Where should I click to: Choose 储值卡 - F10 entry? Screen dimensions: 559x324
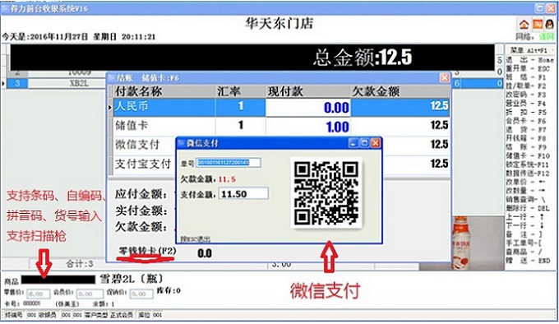coord(528,155)
